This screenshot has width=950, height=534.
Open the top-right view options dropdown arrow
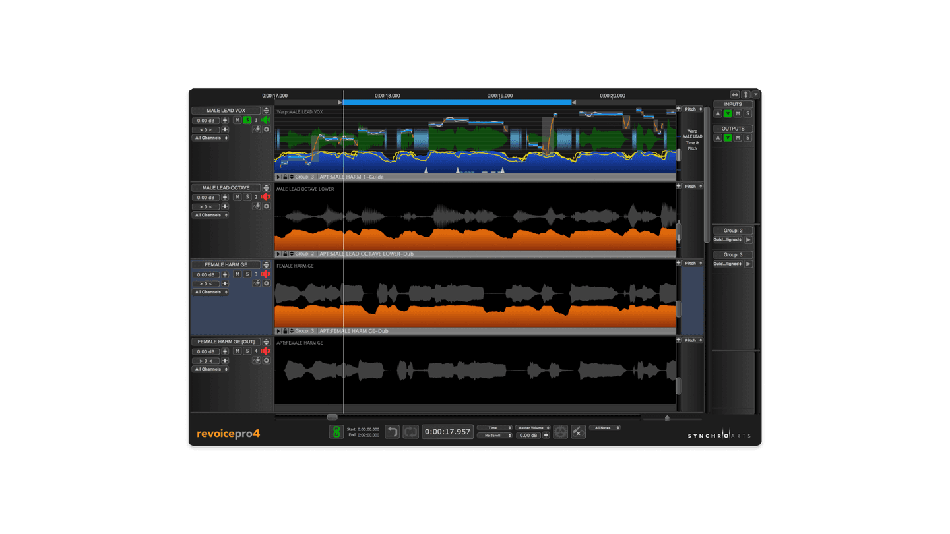pos(756,95)
